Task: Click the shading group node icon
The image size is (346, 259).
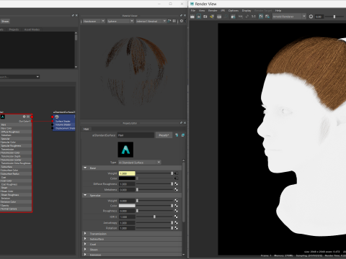Action: pos(57,117)
